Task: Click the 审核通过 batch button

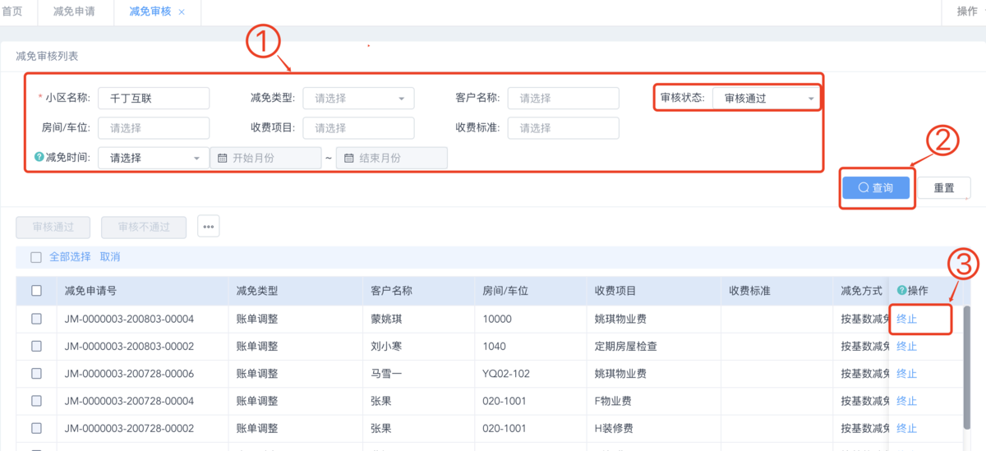Action: pyautogui.click(x=53, y=227)
